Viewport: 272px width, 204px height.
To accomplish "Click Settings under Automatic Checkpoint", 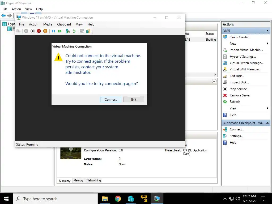I will [236, 136].
